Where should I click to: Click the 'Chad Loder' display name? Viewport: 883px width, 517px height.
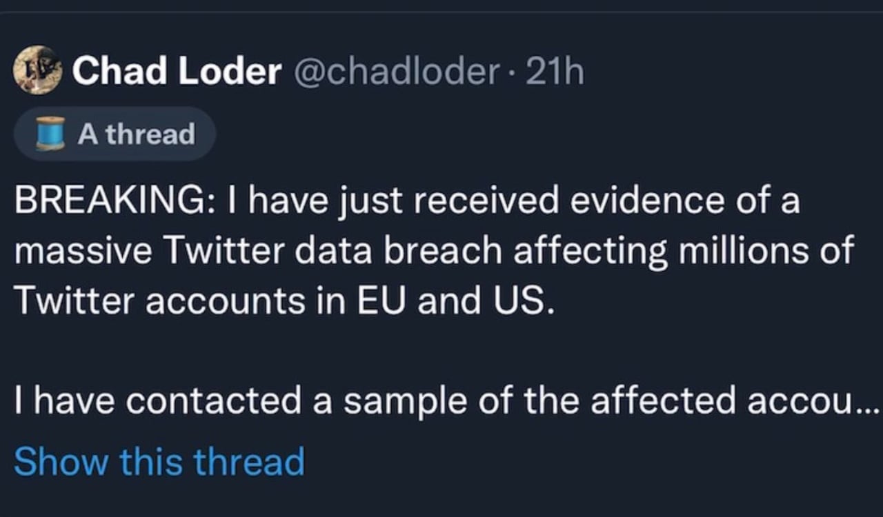click(x=178, y=69)
